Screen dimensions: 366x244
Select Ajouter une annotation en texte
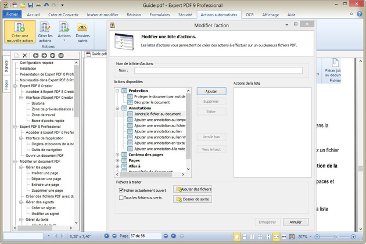coord(160,143)
